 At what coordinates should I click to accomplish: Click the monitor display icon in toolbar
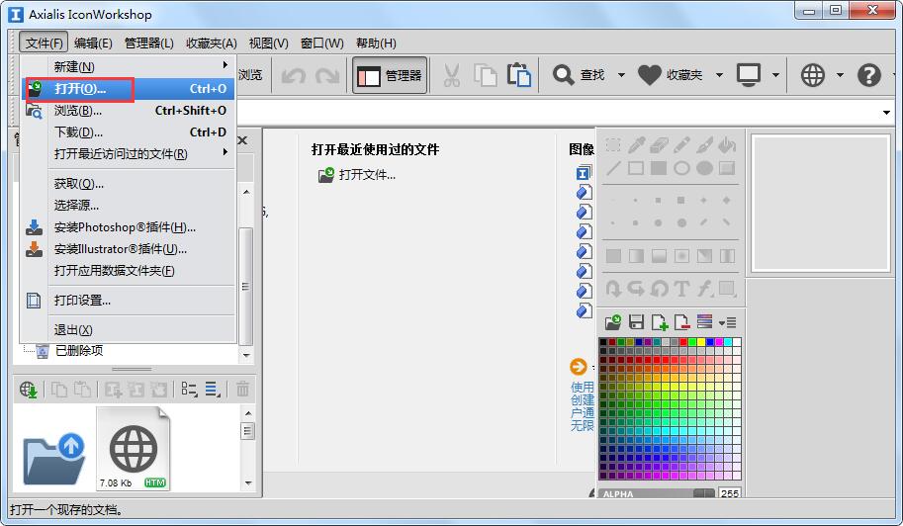(x=749, y=75)
